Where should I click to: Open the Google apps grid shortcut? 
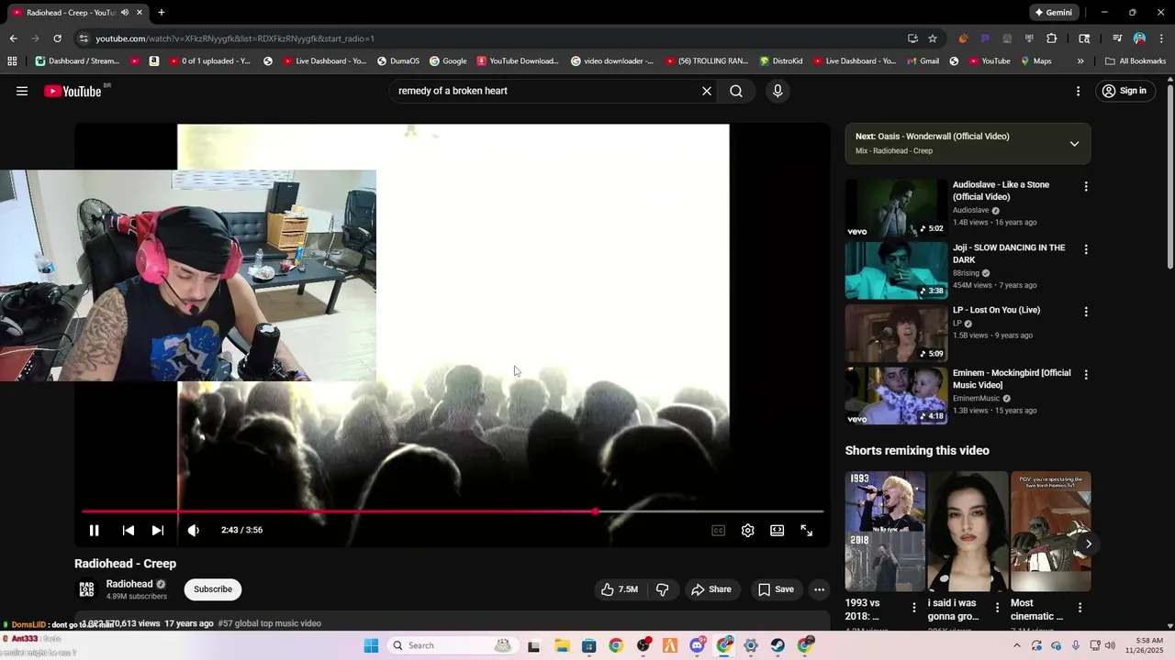12,61
